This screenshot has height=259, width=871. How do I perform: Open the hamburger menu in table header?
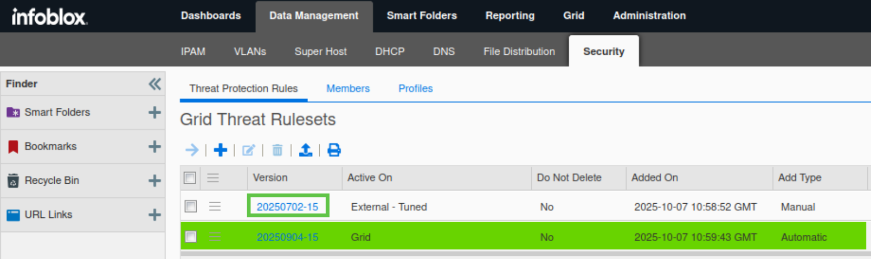(x=213, y=178)
